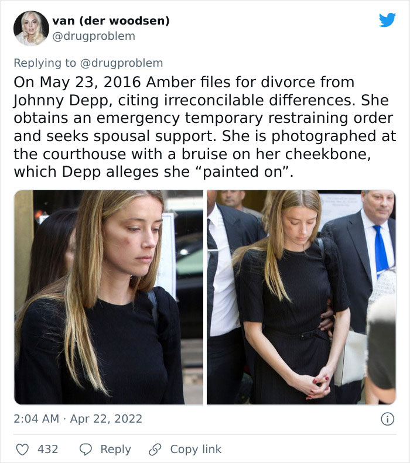This screenshot has width=410, height=463.
Task: Click the 2:04 AM timestamp
Action: click(x=36, y=419)
